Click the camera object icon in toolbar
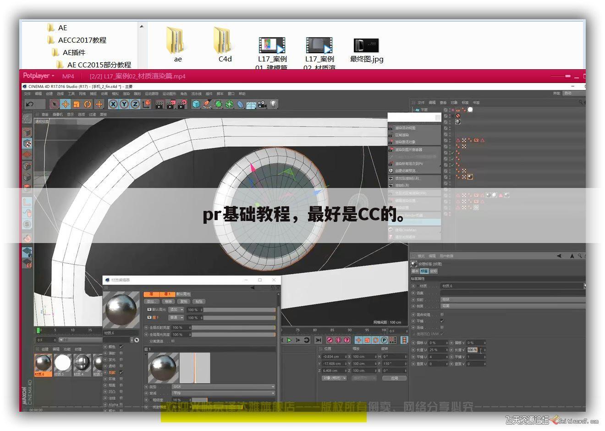Viewport: 605px width, 431px height. 262,104
